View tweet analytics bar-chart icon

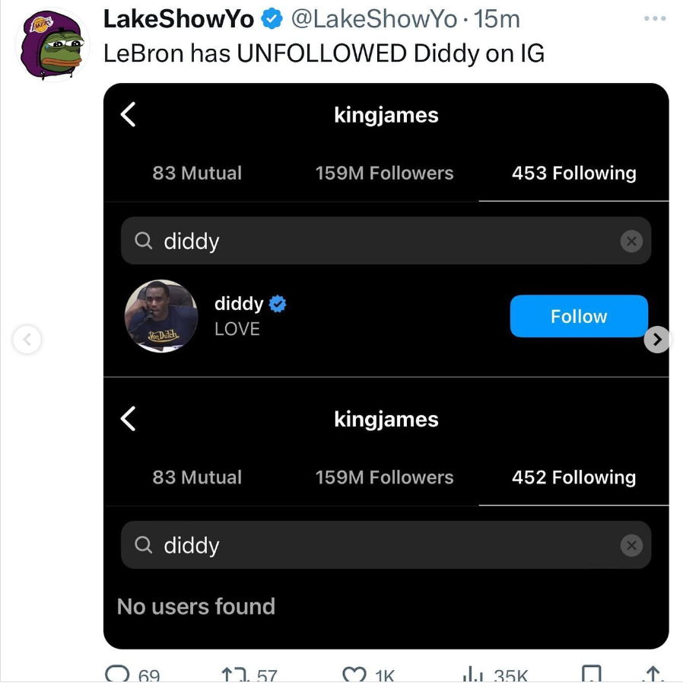tap(474, 675)
